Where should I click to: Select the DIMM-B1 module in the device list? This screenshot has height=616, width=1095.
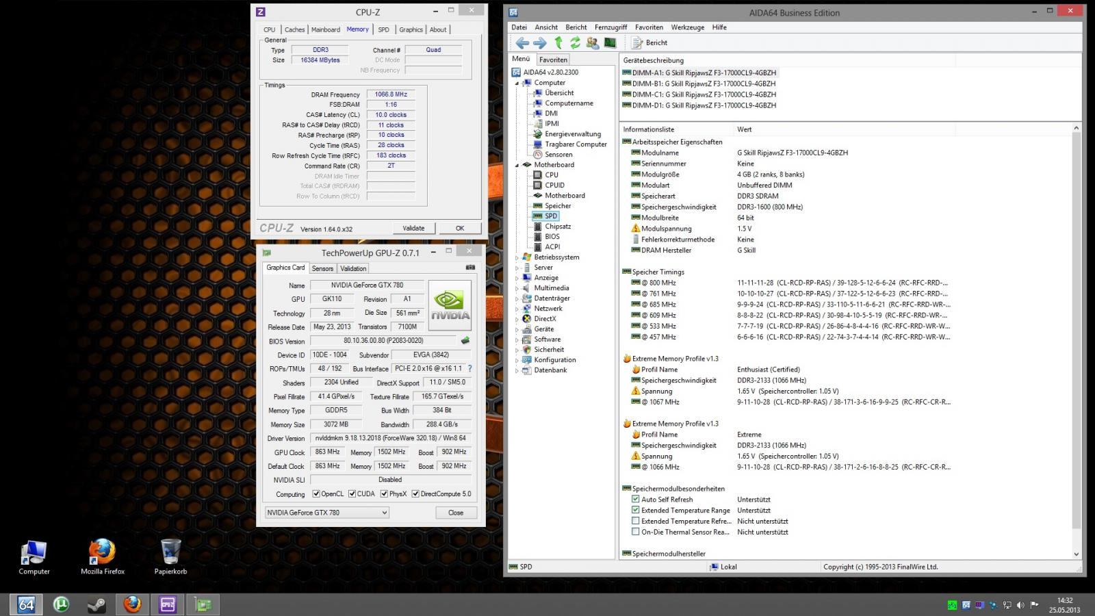coord(699,84)
